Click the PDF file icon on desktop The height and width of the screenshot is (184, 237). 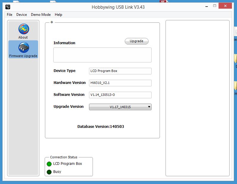coord(164,1)
